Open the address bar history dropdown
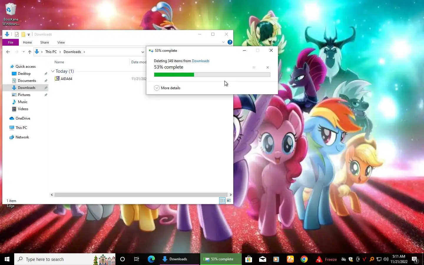The image size is (424, 265). click(x=143, y=52)
